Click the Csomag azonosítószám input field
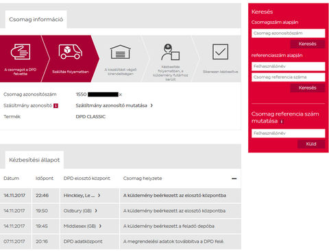 click(x=288, y=34)
